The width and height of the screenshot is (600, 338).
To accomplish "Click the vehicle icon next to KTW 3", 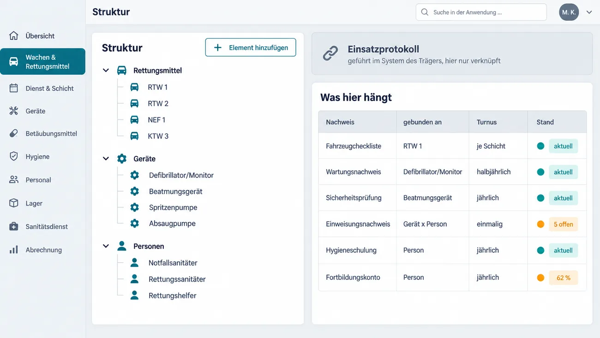I will [x=134, y=136].
